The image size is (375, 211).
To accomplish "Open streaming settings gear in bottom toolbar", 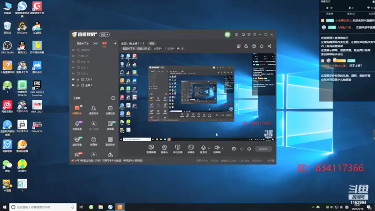I will click(249, 149).
